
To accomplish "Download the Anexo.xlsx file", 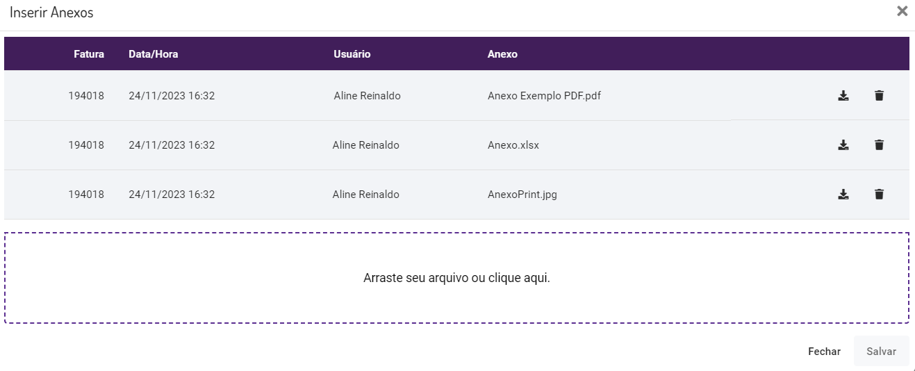I will (843, 145).
